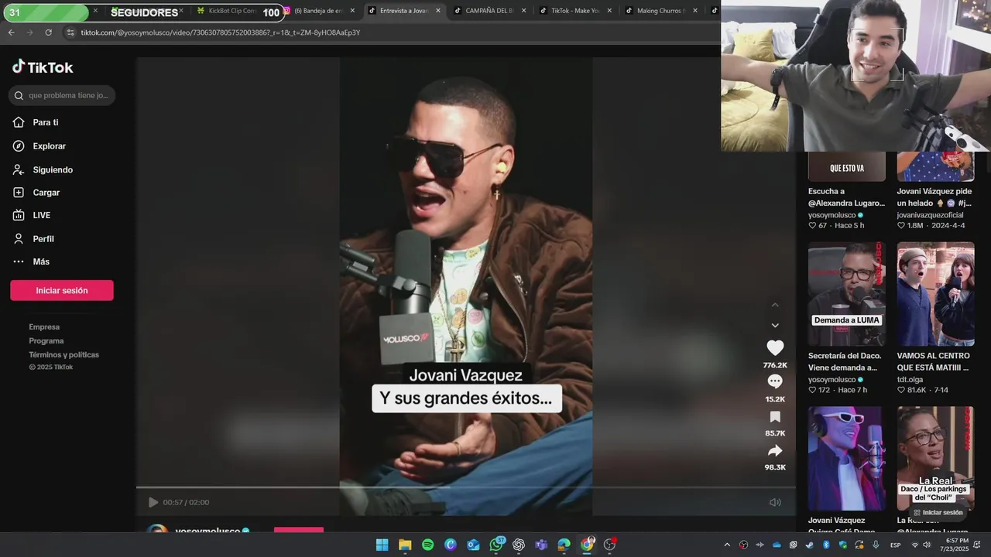Click the Iniciar sesión button
Viewport: 991px width, 557px height.
[x=62, y=290]
